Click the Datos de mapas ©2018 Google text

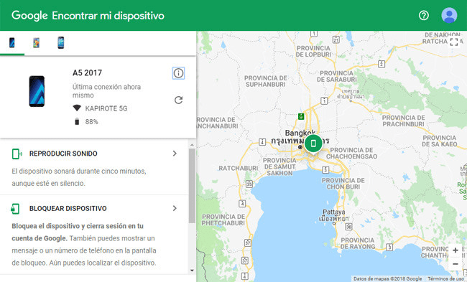click(387, 278)
